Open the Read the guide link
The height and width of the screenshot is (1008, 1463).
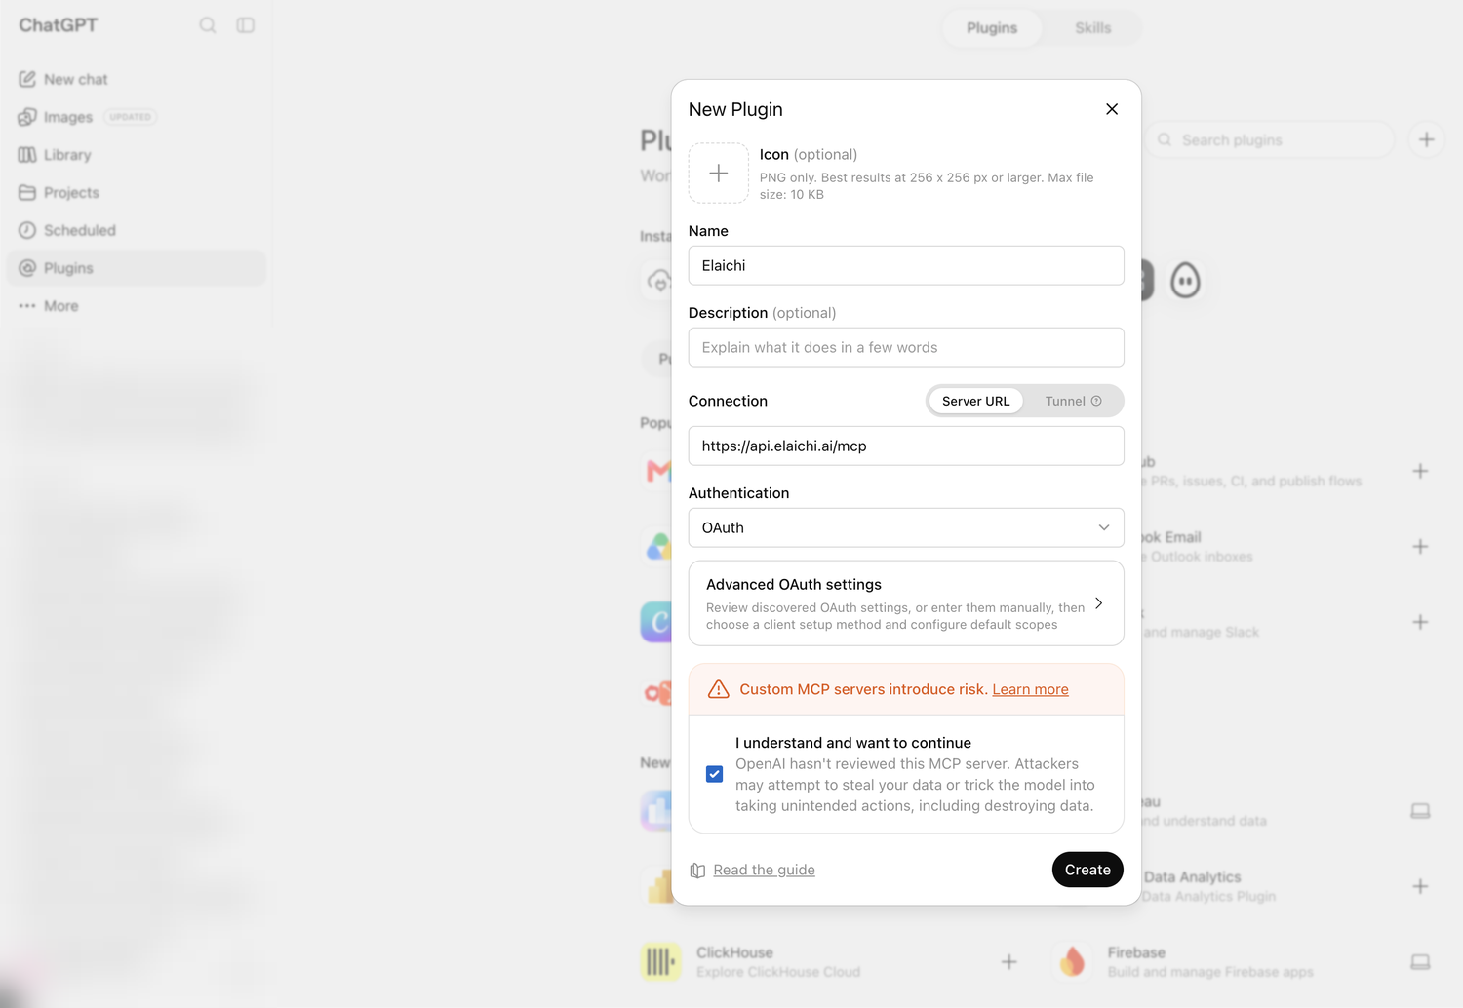[764, 870]
